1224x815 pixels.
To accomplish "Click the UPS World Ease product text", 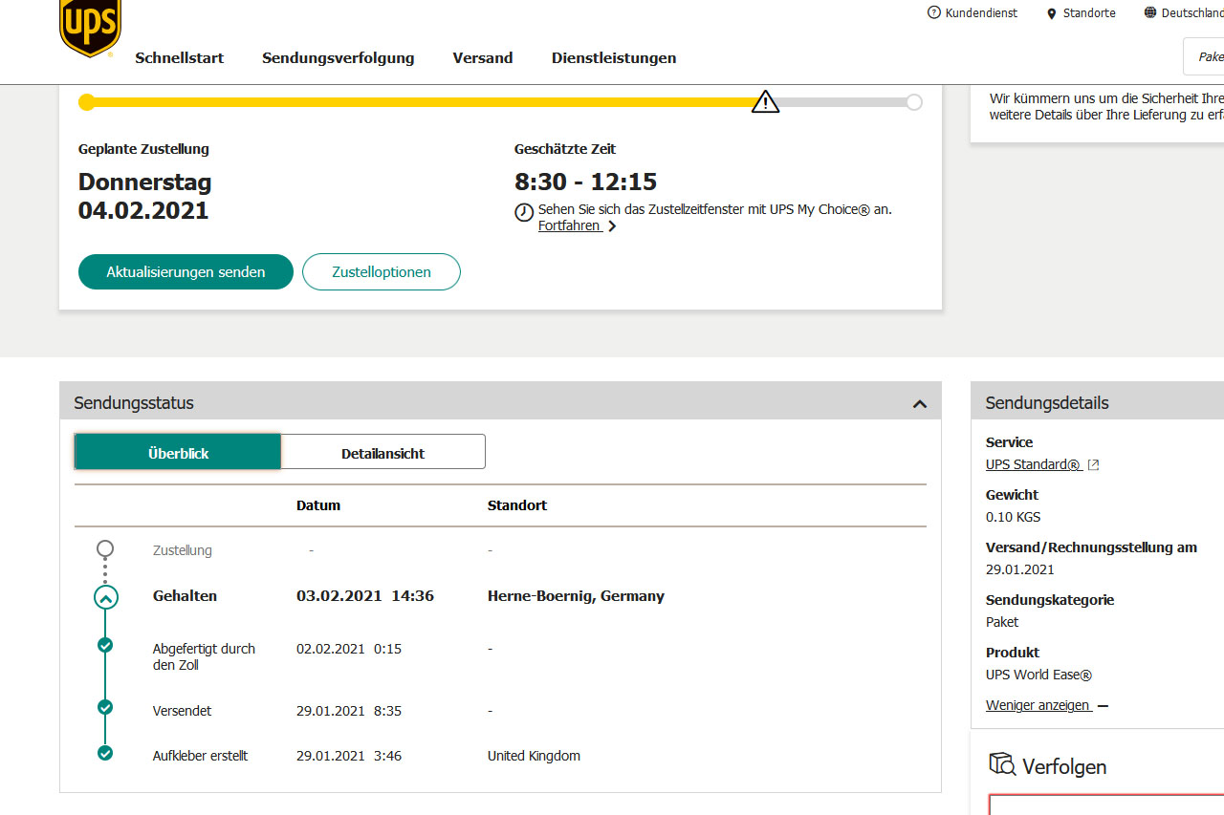I will coord(1039,675).
